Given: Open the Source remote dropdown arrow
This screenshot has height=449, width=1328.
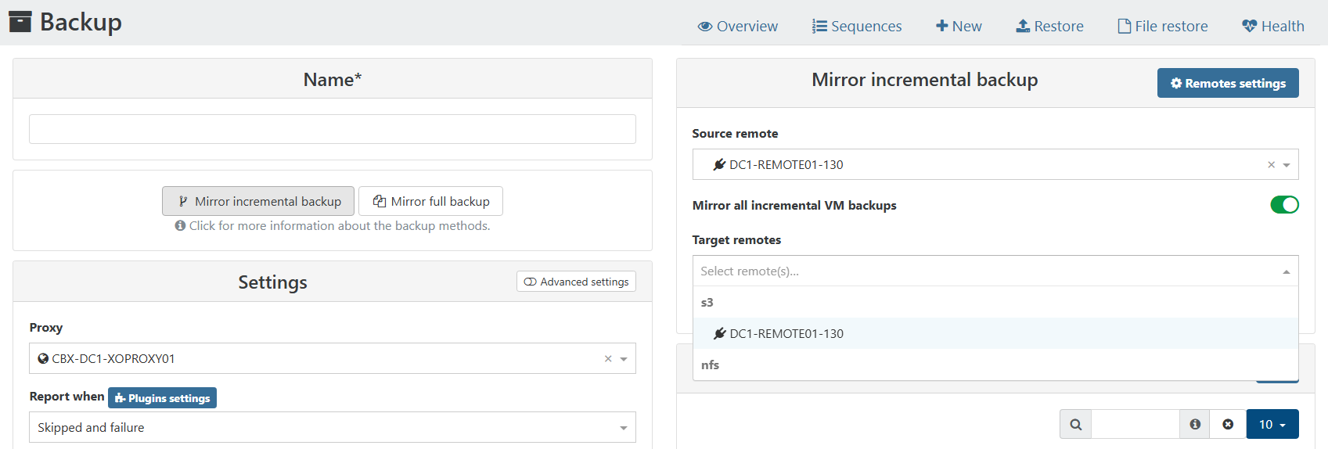Looking at the screenshot, I should [1287, 165].
